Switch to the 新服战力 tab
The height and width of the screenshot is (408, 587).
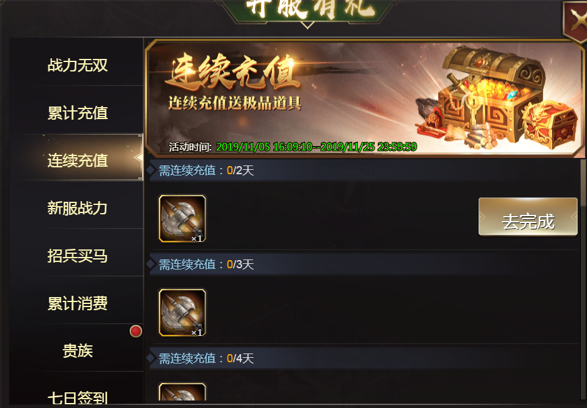pos(76,208)
